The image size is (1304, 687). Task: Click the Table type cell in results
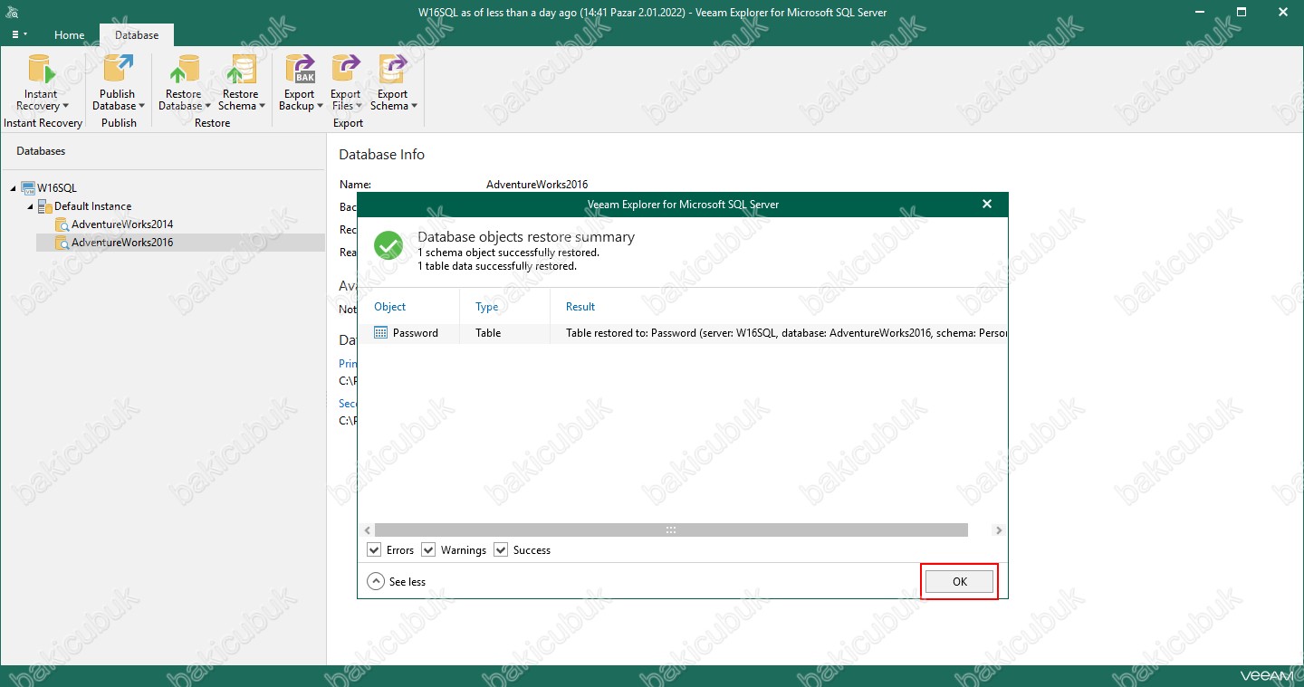(488, 333)
